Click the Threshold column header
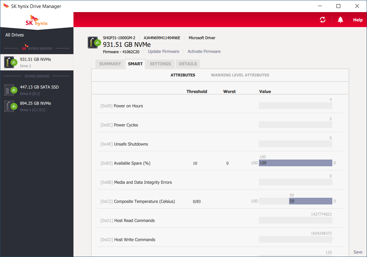367x257 pixels. pos(197,91)
